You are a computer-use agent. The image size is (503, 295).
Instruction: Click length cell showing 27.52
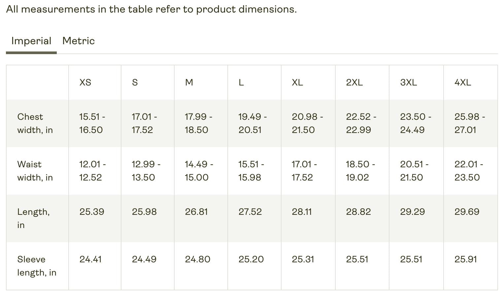[x=250, y=212]
